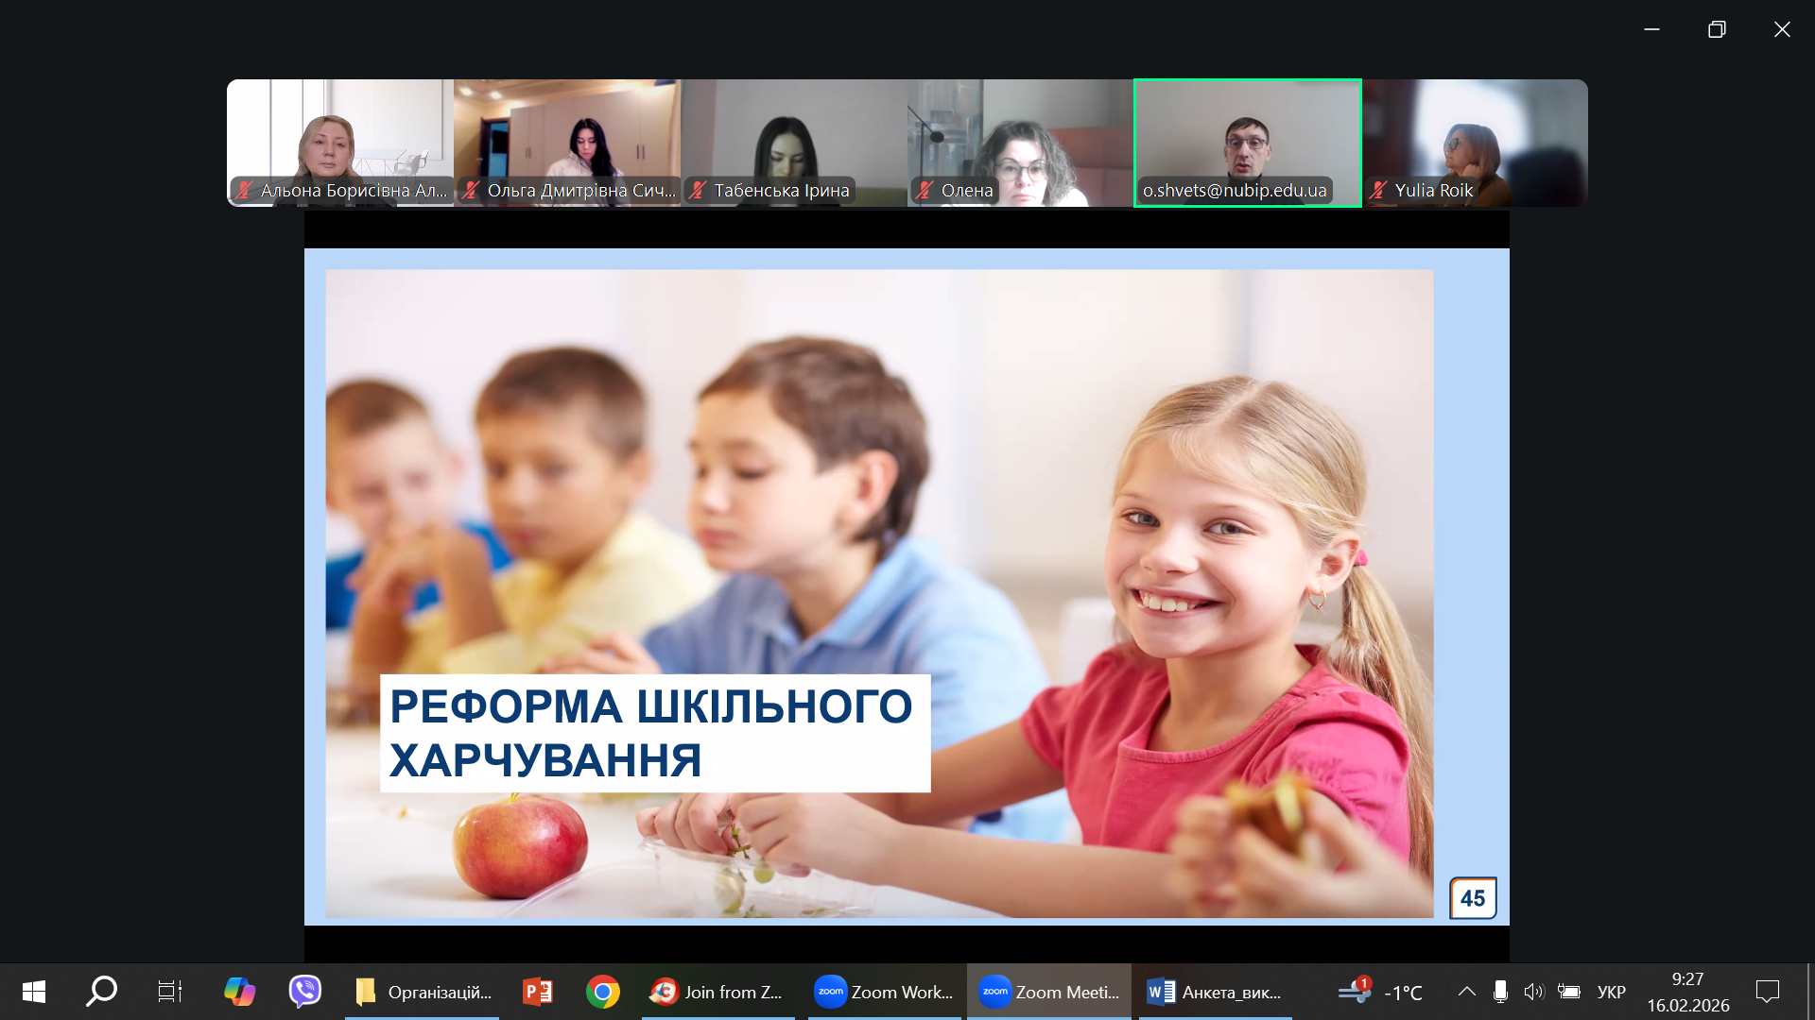Open the Windows Start menu
1815x1020 pixels.
[x=34, y=992]
